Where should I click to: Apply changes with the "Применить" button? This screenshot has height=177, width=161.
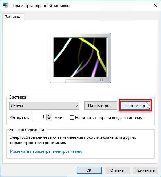pos(145,170)
